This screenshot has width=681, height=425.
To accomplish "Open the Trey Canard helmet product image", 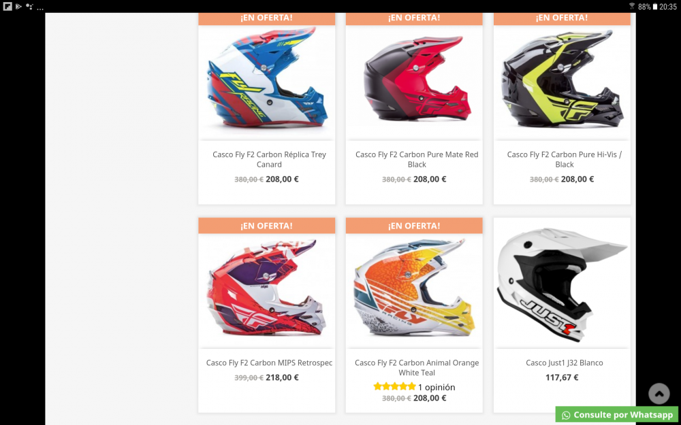I will point(267,82).
